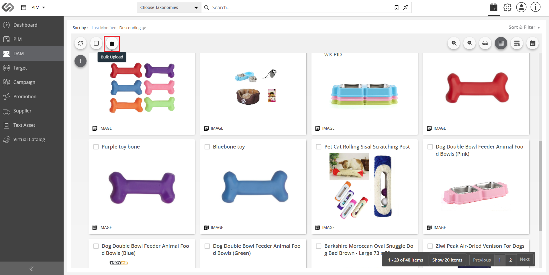Click Show 20 Items button
Image resolution: width=549 pixels, height=275 pixels.
coord(447,260)
